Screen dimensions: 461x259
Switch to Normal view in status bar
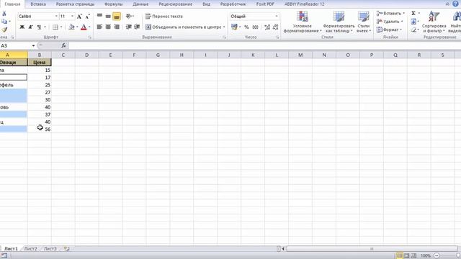click(x=399, y=256)
